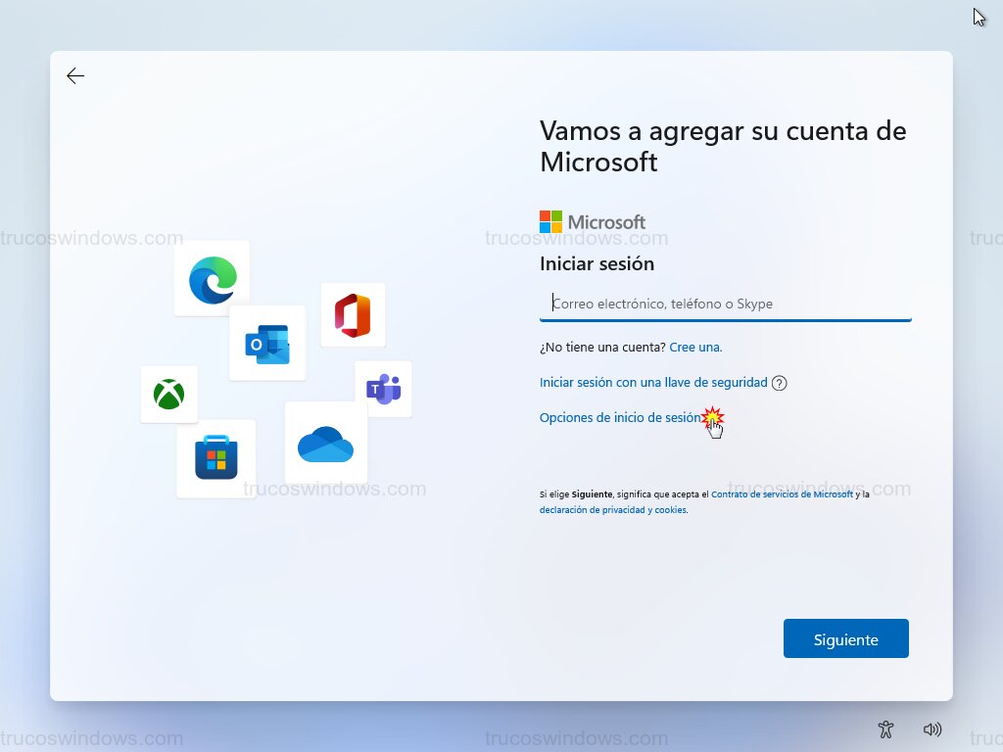Click the Outlook icon
Image resolution: width=1003 pixels, height=752 pixels.
(x=267, y=344)
